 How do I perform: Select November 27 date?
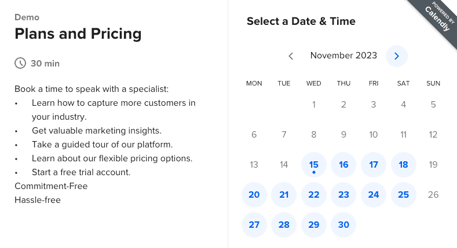(254, 224)
